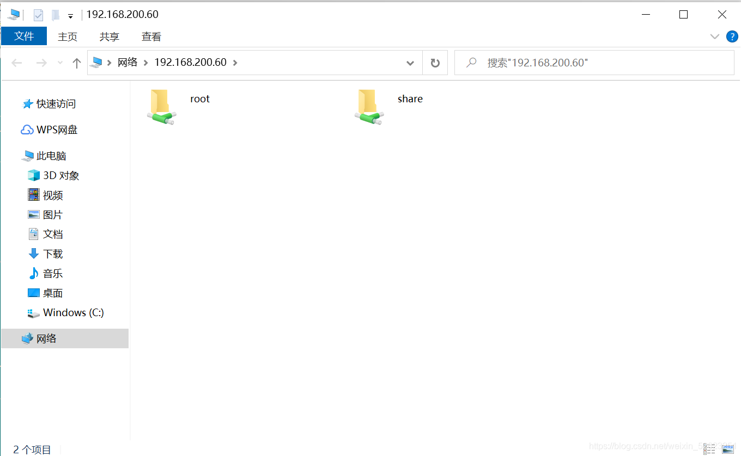Open the recent locations dropdown arrow

tap(60, 63)
